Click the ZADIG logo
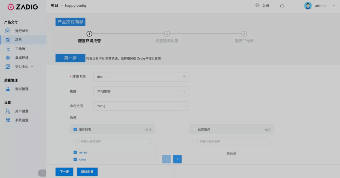The width and height of the screenshot is (340, 178). 23,7
